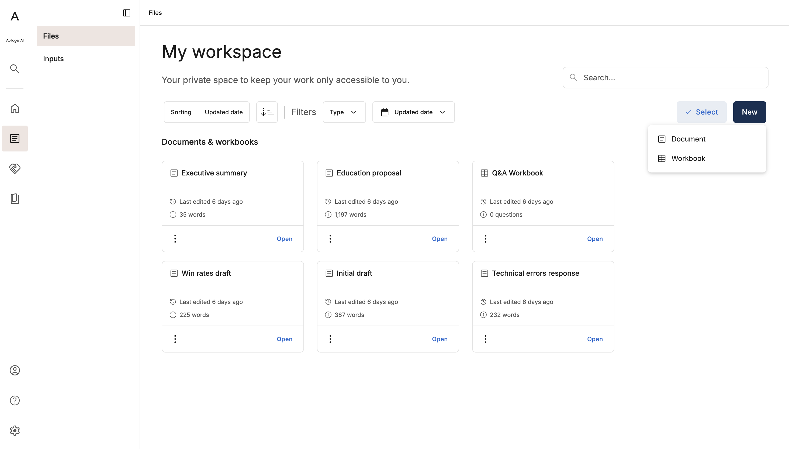
Task: Expand the Type filter dropdown
Action: click(344, 112)
